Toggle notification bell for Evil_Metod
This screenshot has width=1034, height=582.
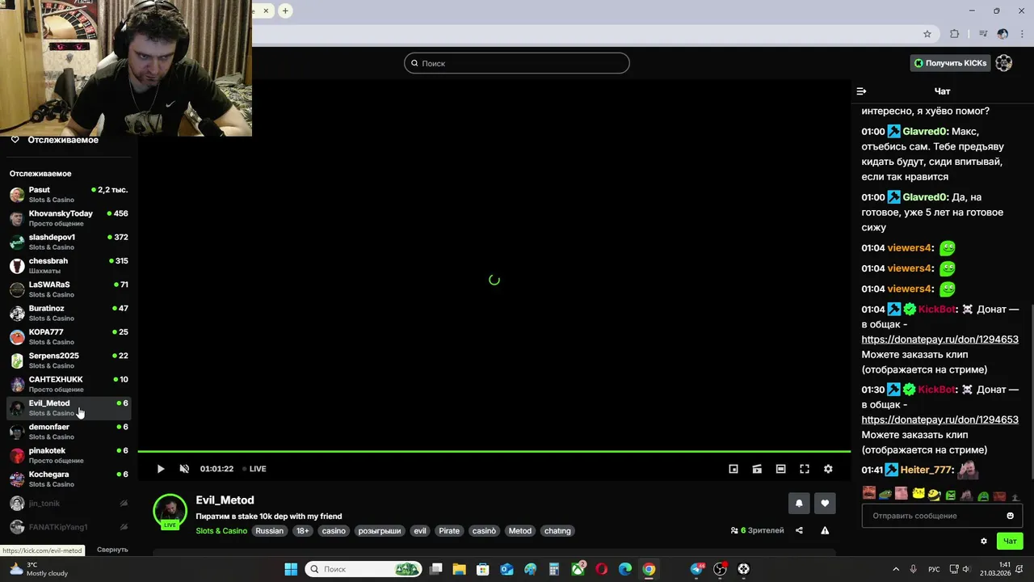tap(799, 503)
